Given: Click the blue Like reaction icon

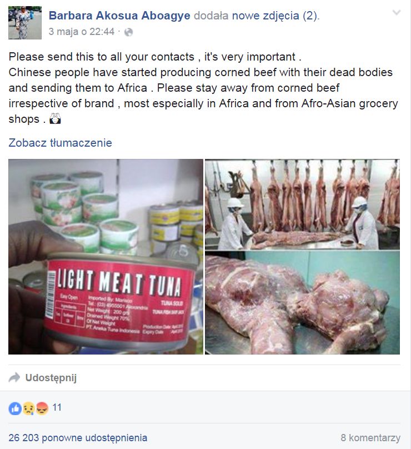Looking at the screenshot, I should point(15,408).
